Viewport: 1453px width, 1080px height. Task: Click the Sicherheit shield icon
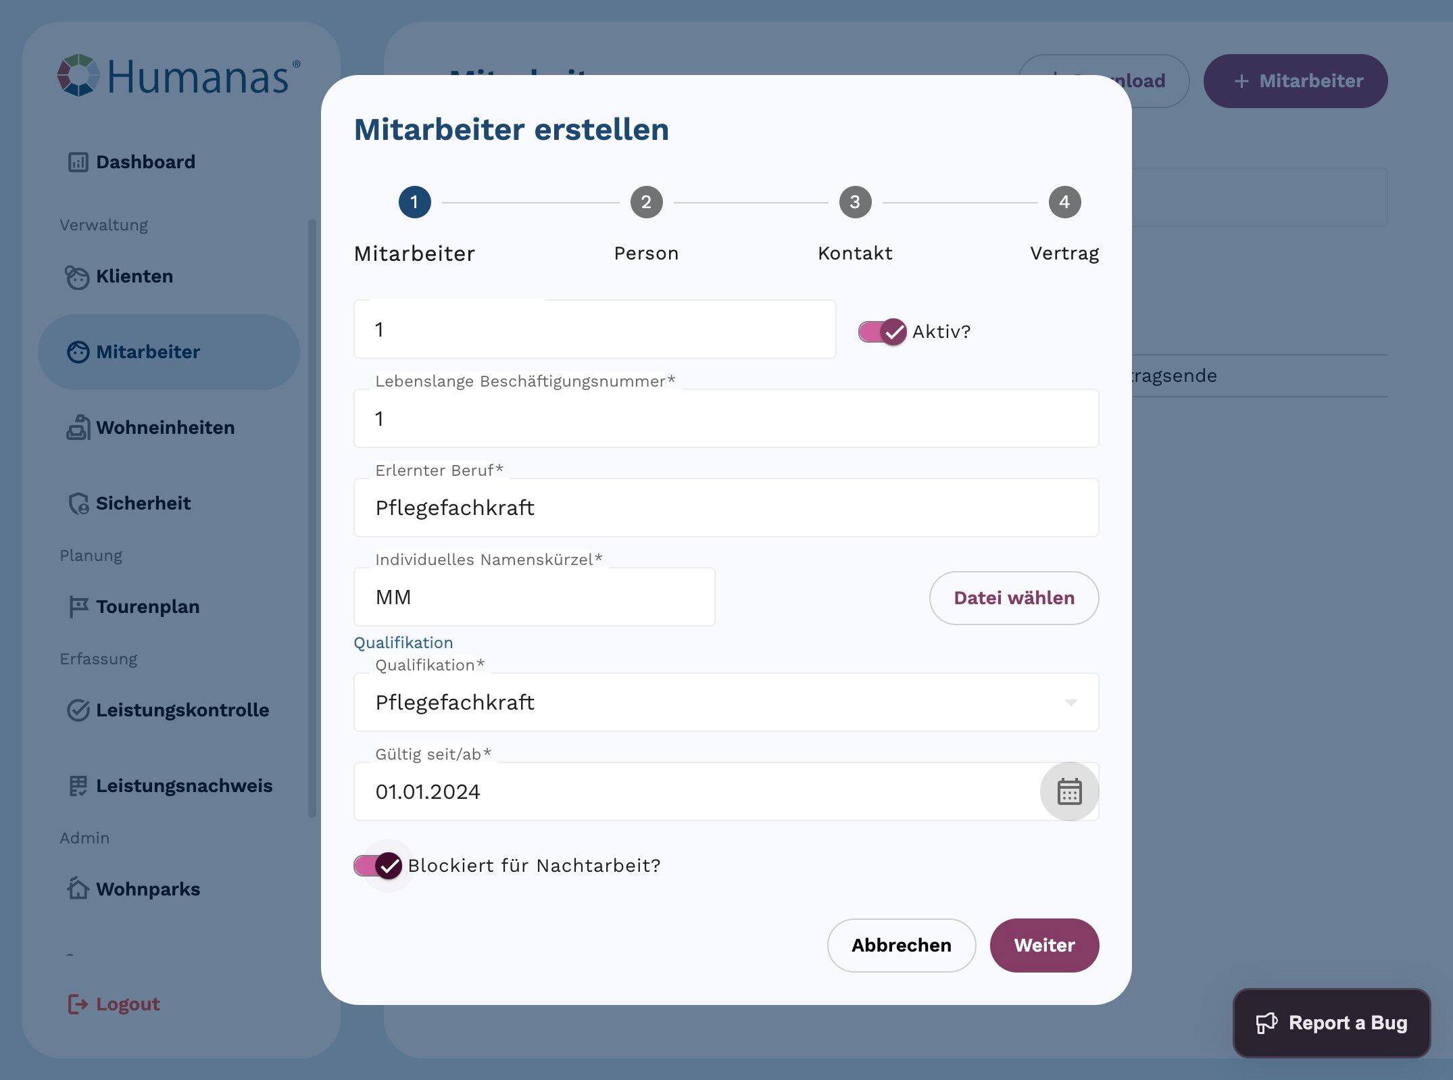point(78,504)
